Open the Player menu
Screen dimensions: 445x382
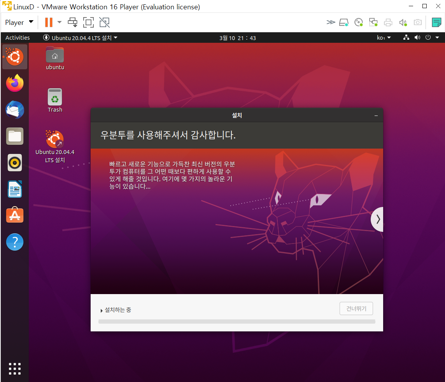[19, 22]
